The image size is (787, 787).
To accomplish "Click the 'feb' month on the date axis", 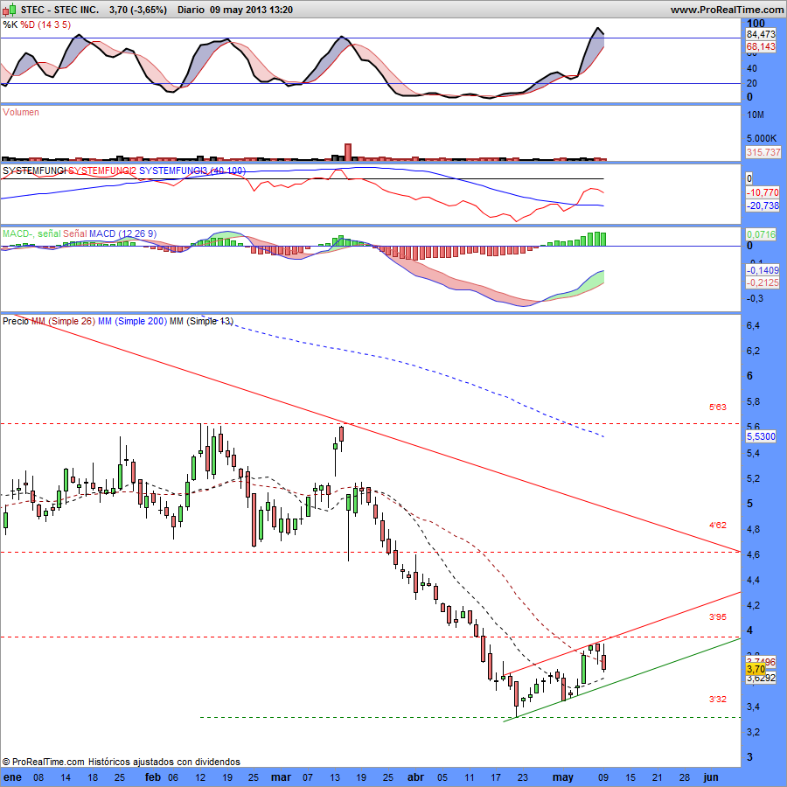I will pos(152,777).
